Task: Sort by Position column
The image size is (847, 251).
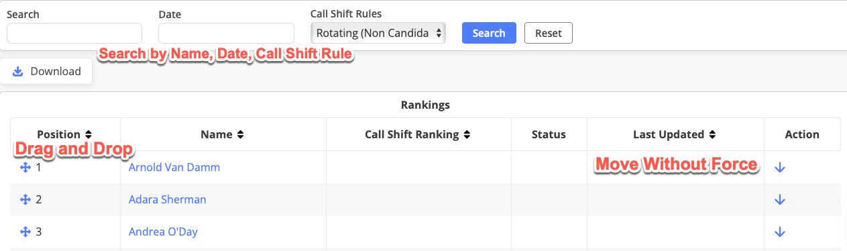Action: (64, 134)
